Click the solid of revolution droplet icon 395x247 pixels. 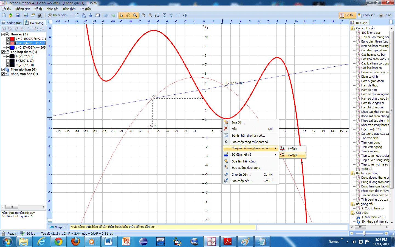click(91, 15)
